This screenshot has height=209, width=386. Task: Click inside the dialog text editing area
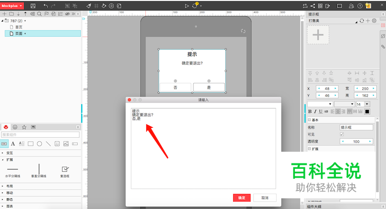pos(203,148)
